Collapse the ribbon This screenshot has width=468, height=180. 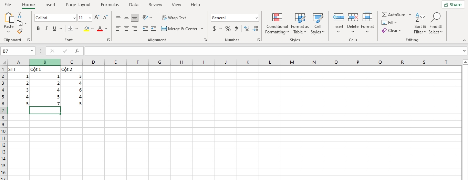(464, 40)
